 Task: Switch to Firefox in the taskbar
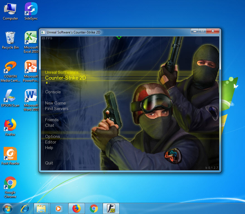click(x=77, y=209)
